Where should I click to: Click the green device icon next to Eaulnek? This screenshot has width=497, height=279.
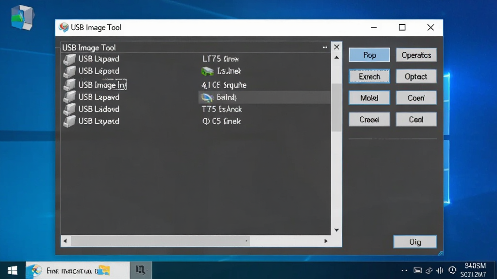tap(208, 71)
